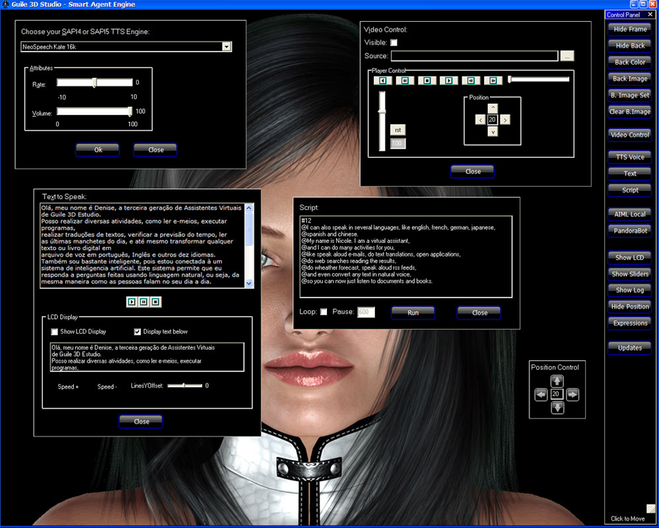This screenshot has width=659, height=528.
Task: Start speech with Text to Speak play icon
Action: tap(132, 302)
